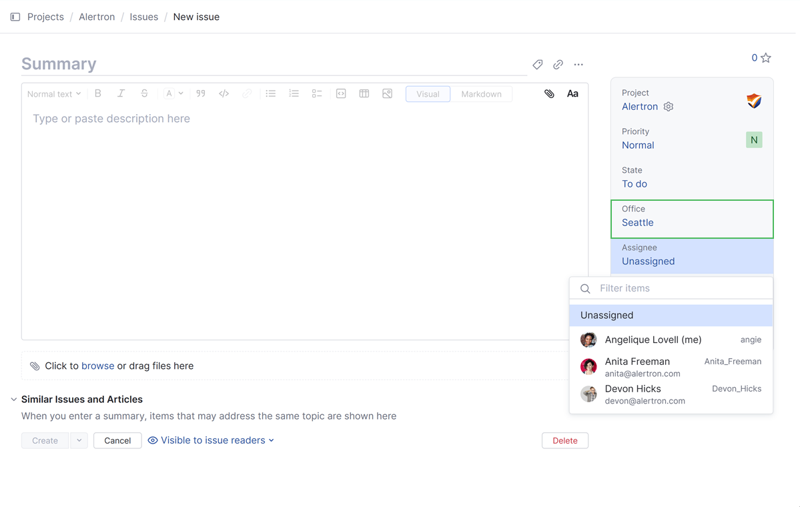Image resolution: width=800 pixels, height=507 pixels.
Task: Change the Priority value Normal
Action: [638, 145]
